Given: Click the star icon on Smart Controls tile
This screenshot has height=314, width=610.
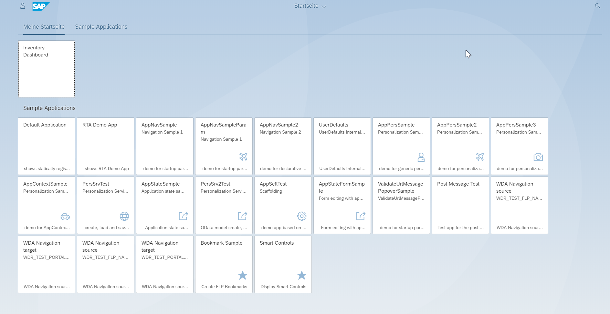Looking at the screenshot, I should coord(301,275).
